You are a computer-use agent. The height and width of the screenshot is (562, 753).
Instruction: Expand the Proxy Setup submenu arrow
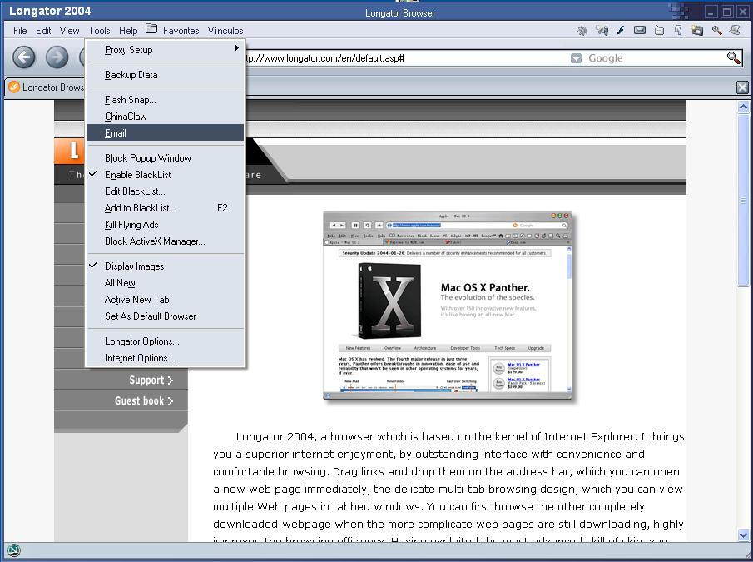click(237, 48)
